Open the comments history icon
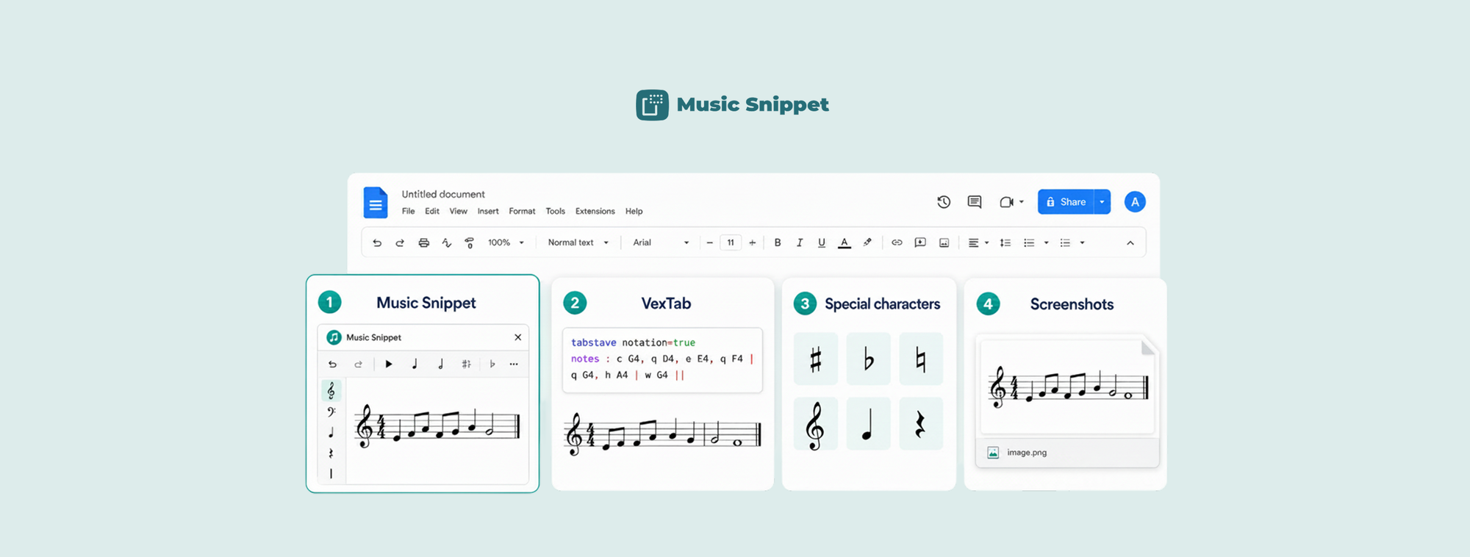 coord(975,202)
